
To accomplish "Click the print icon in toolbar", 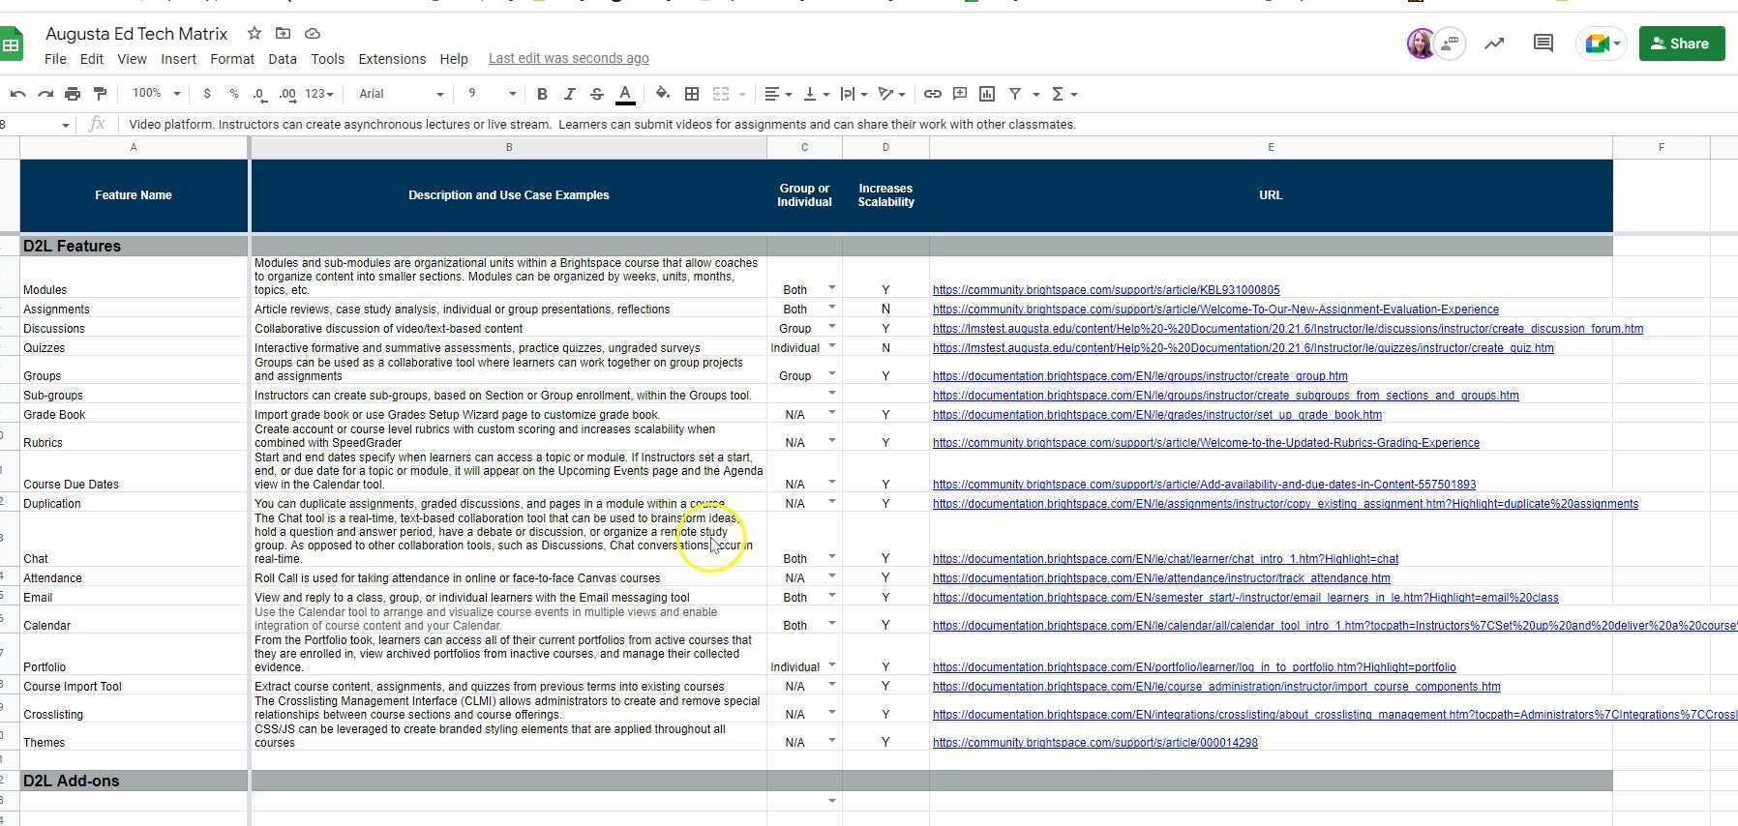I will click(x=73, y=94).
